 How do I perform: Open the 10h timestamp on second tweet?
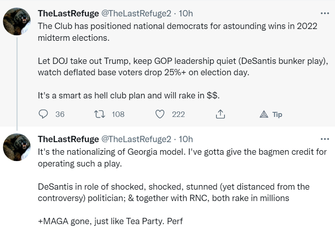pos(186,139)
